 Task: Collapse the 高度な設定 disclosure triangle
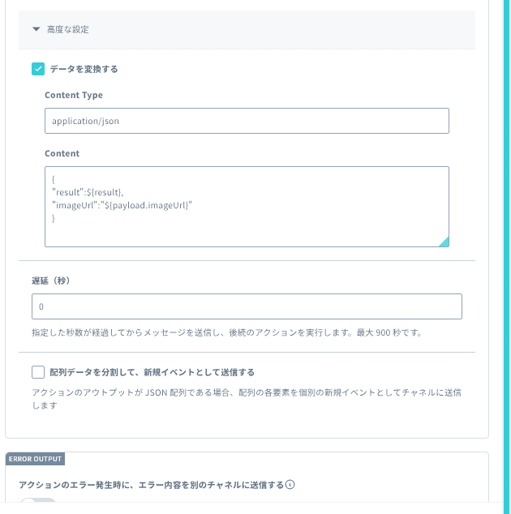click(36, 29)
